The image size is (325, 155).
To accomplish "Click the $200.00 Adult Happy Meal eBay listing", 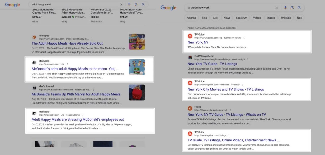I will (73, 16).
